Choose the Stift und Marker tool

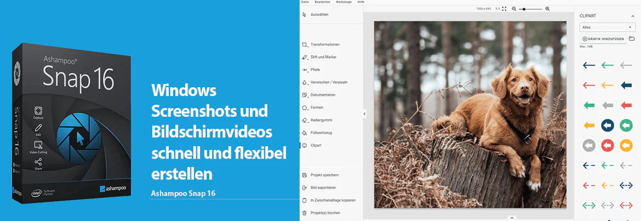(319, 57)
